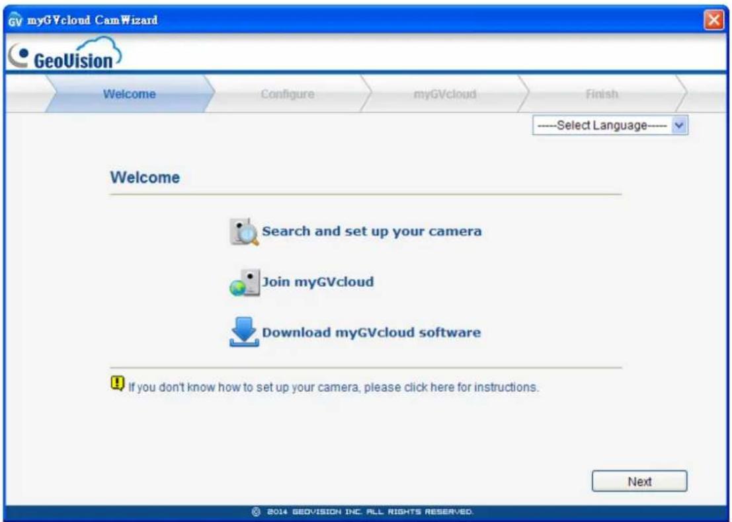Image resolution: width=732 pixels, height=522 pixels.
Task: Select the Welcome step tab
Action: (x=130, y=94)
